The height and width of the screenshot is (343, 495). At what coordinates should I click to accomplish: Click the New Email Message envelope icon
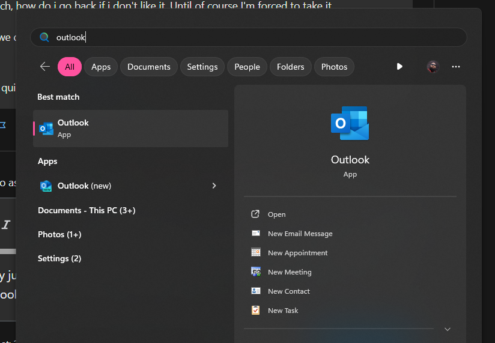tap(256, 233)
